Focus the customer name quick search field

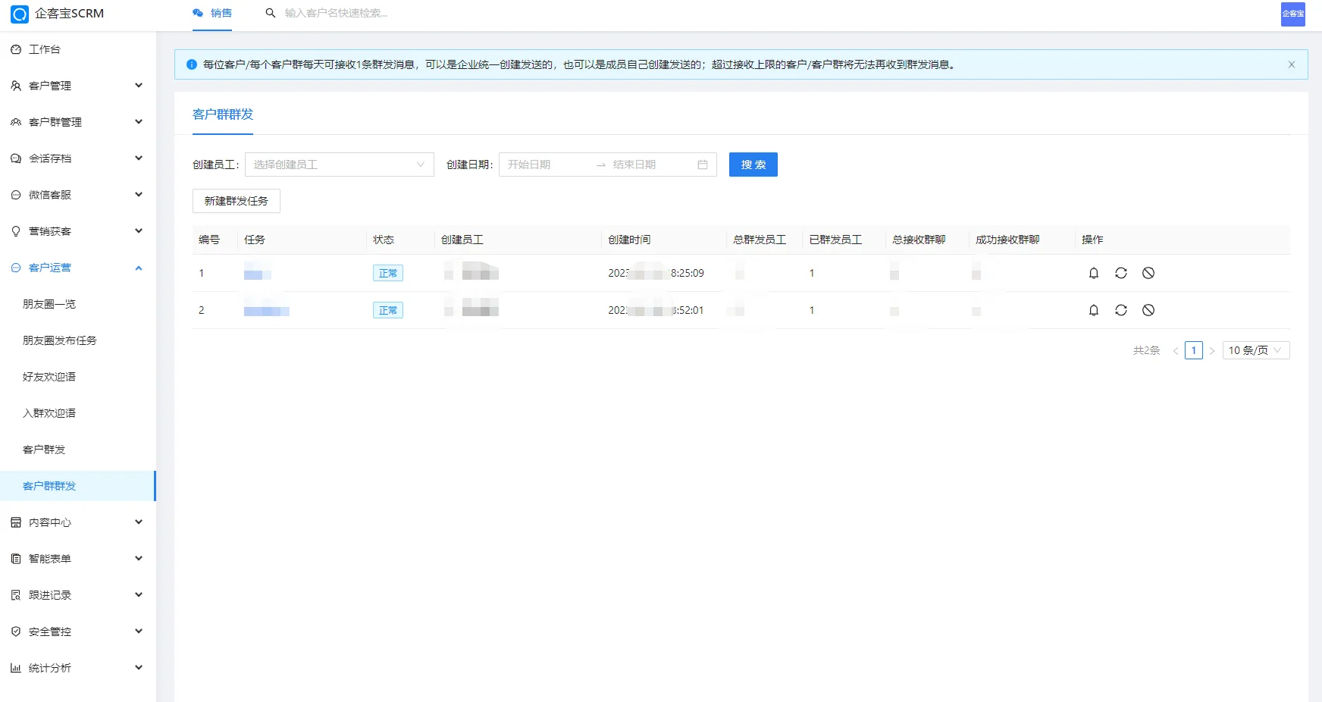coord(336,13)
